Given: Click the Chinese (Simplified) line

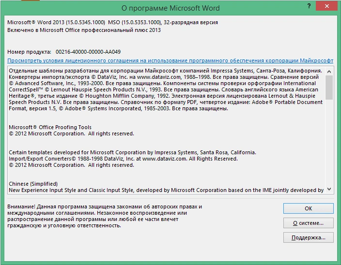Looking at the screenshot, I should coord(33,184).
